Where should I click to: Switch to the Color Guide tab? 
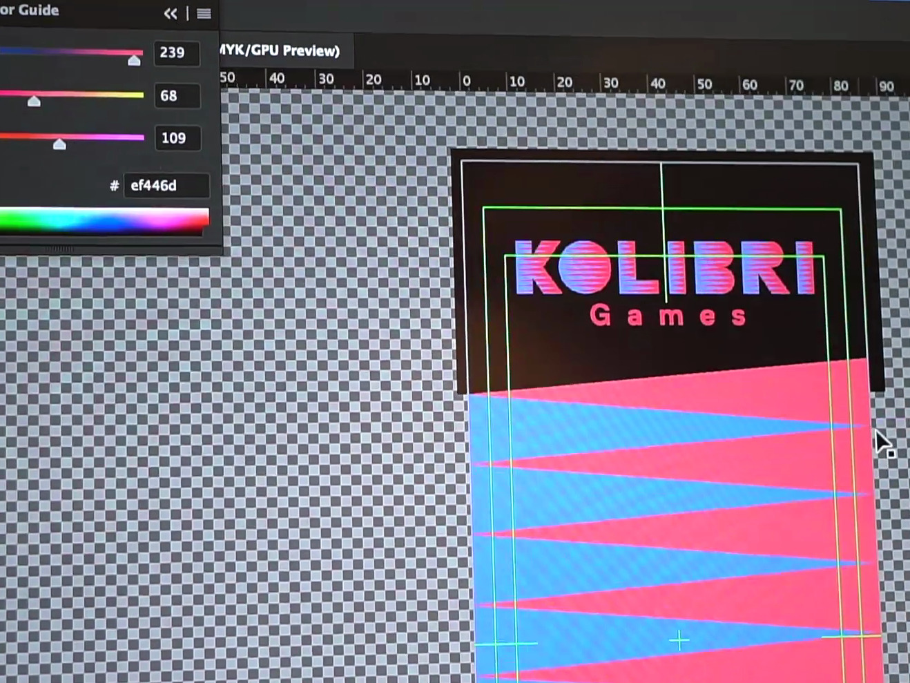(x=29, y=10)
